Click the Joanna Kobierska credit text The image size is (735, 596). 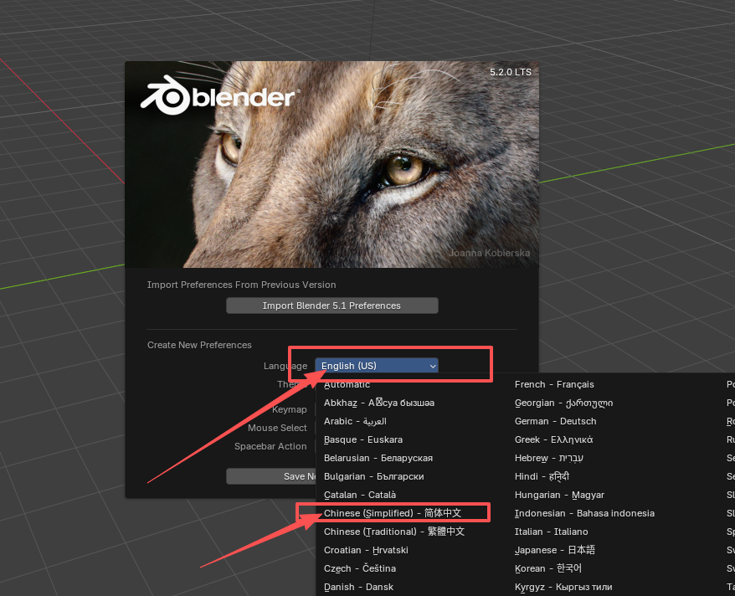click(x=490, y=253)
